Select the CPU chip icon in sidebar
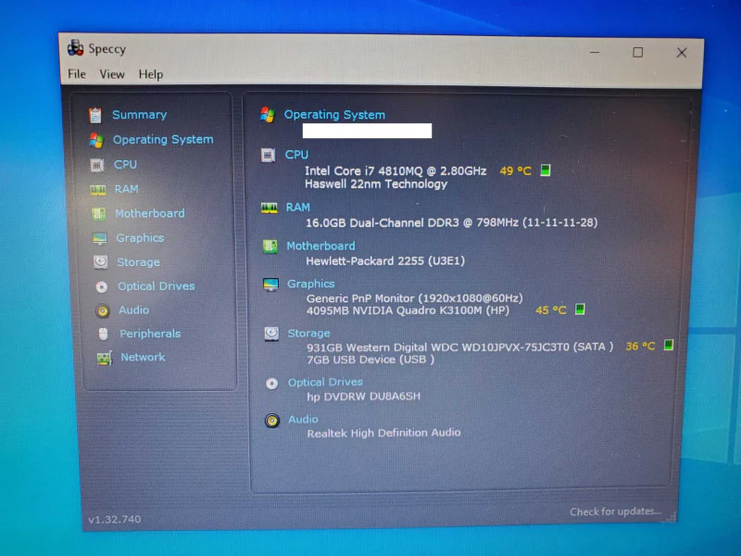741x556 pixels. (97, 165)
